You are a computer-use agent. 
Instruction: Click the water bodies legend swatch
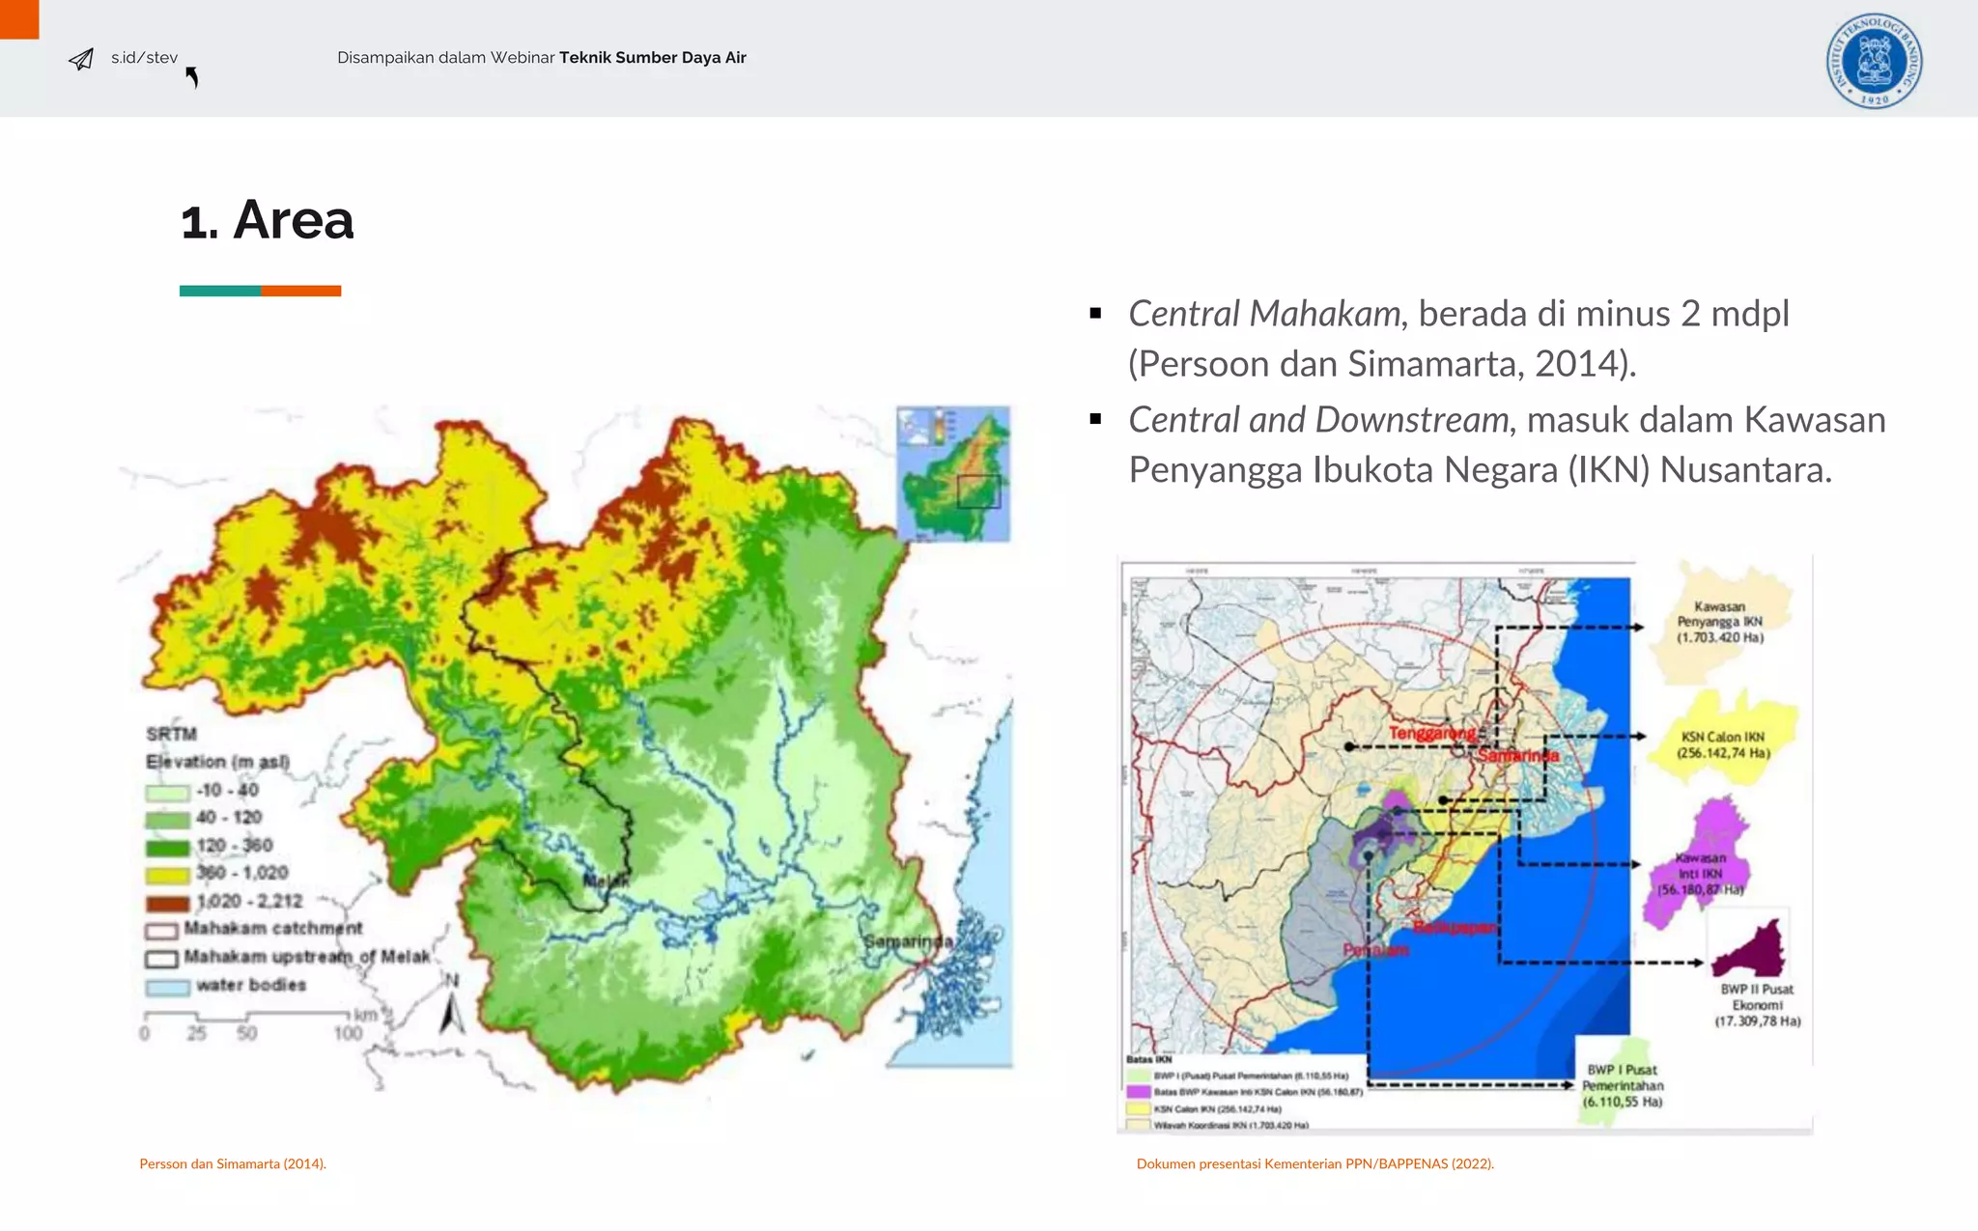[167, 988]
